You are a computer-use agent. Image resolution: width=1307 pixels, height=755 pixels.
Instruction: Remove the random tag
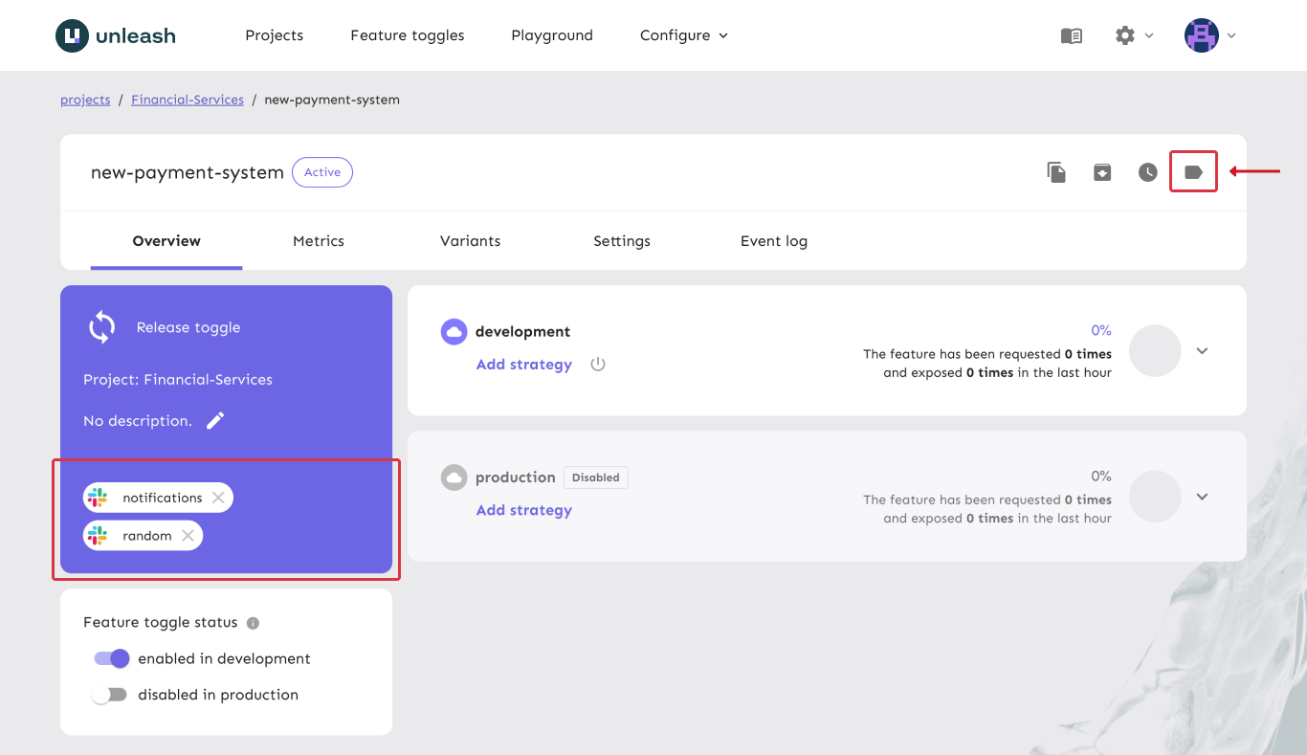click(x=188, y=536)
